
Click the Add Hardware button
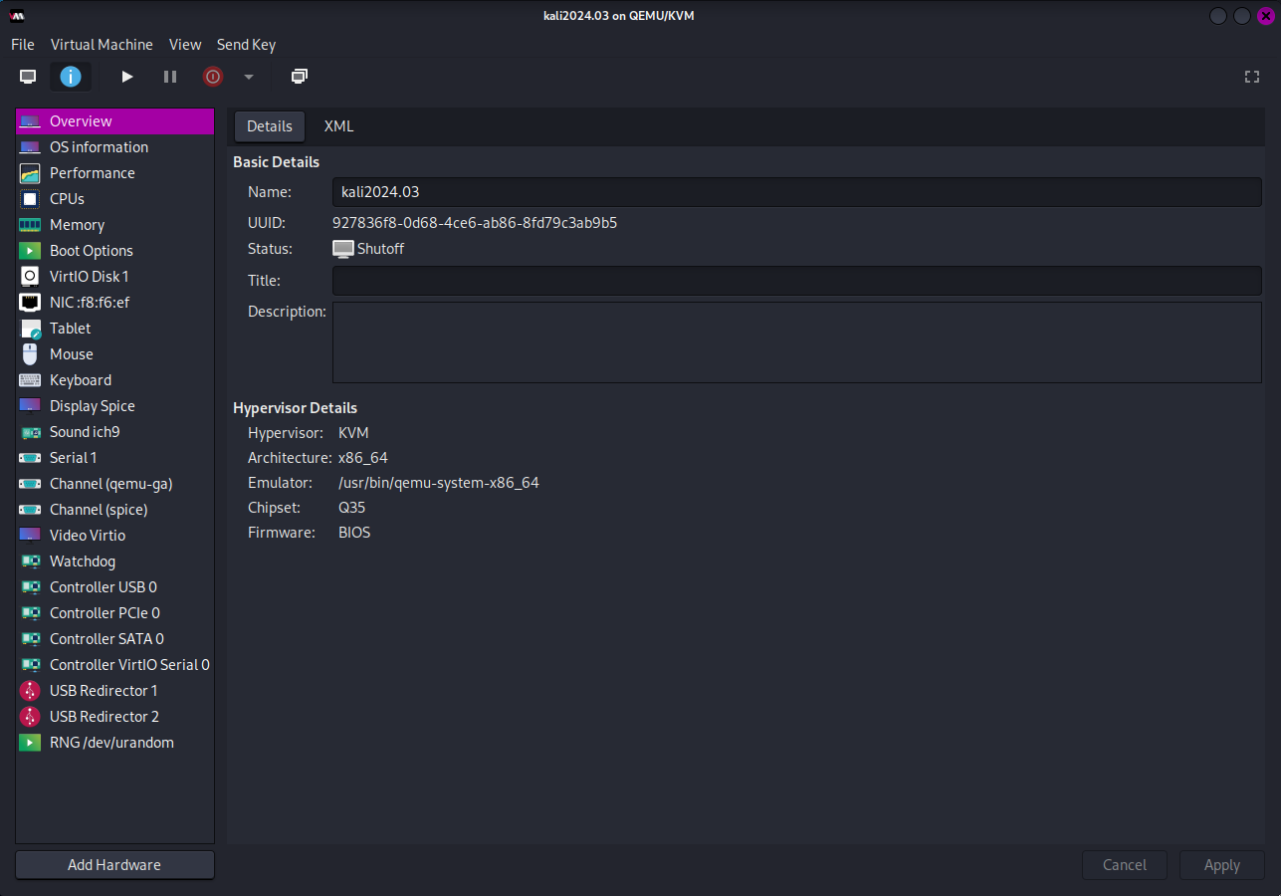click(114, 865)
